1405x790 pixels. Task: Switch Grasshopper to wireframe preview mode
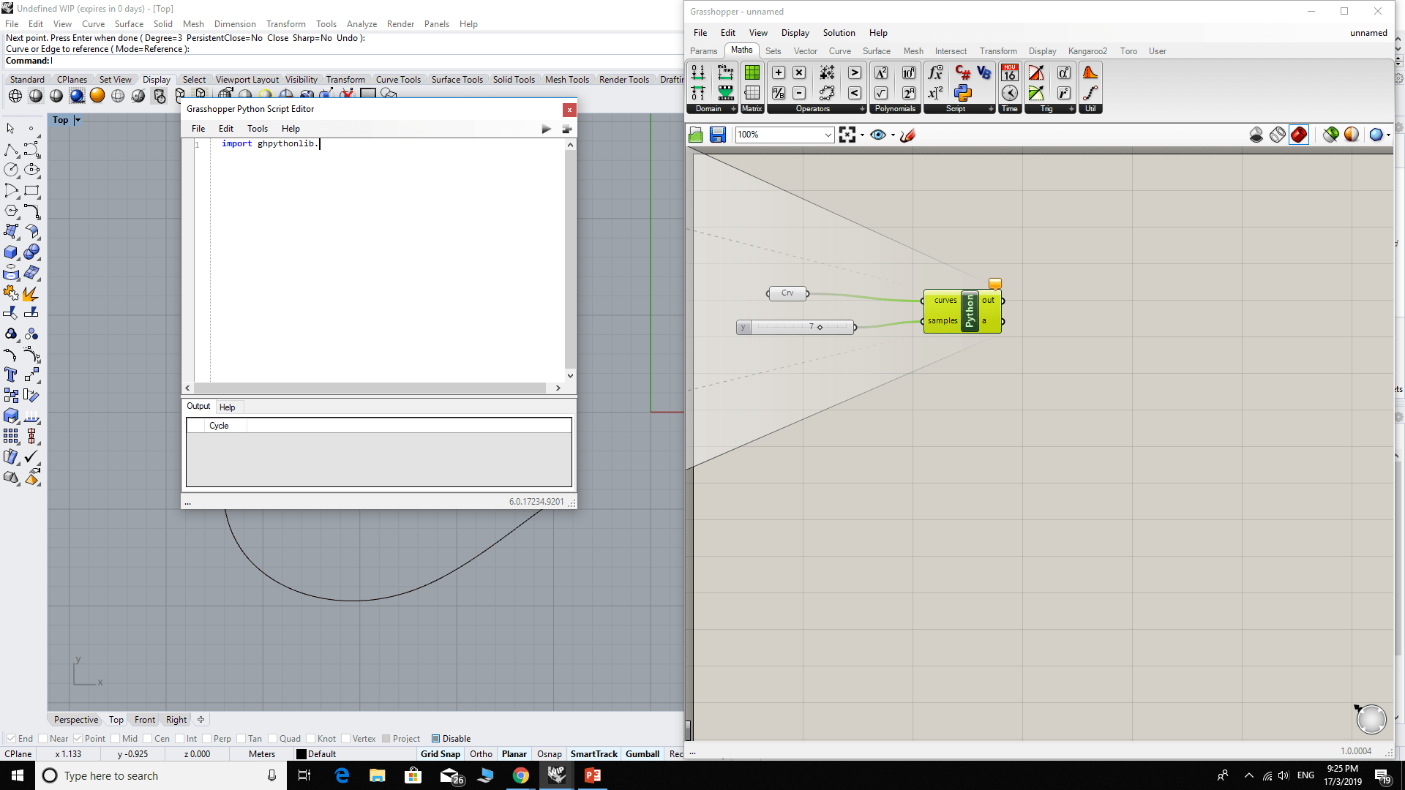pos(1278,135)
